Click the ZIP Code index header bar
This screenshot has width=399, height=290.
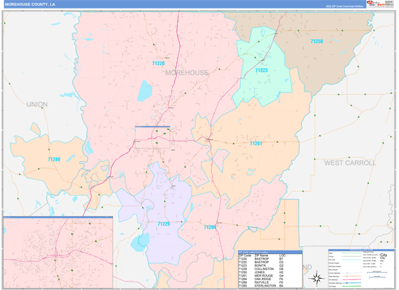click(269, 252)
